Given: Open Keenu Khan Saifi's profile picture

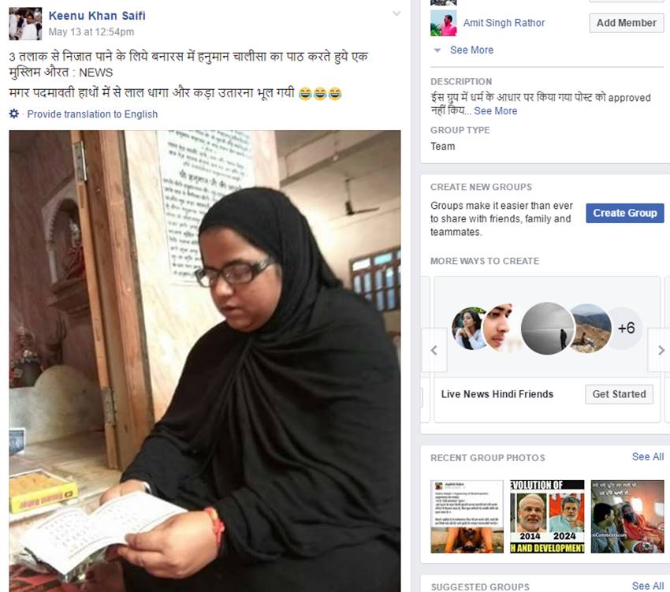Looking at the screenshot, I should [x=26, y=24].
